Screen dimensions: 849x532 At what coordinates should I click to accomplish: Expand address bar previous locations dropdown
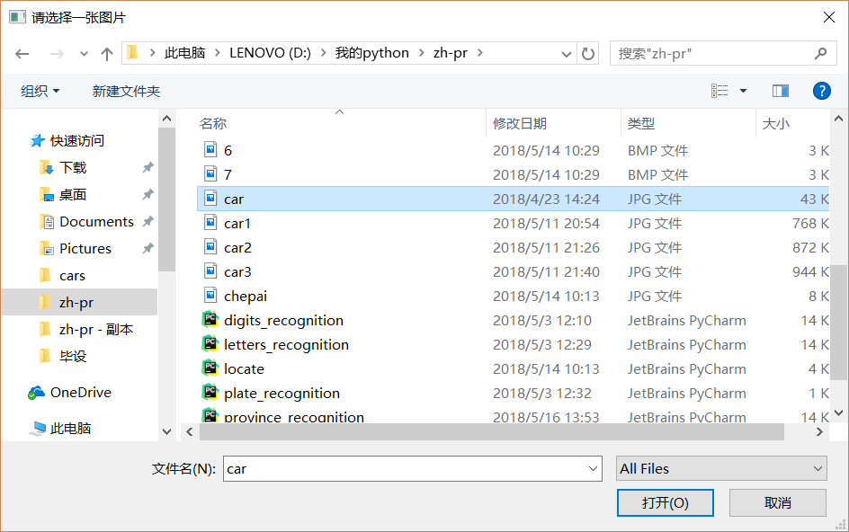click(x=567, y=54)
